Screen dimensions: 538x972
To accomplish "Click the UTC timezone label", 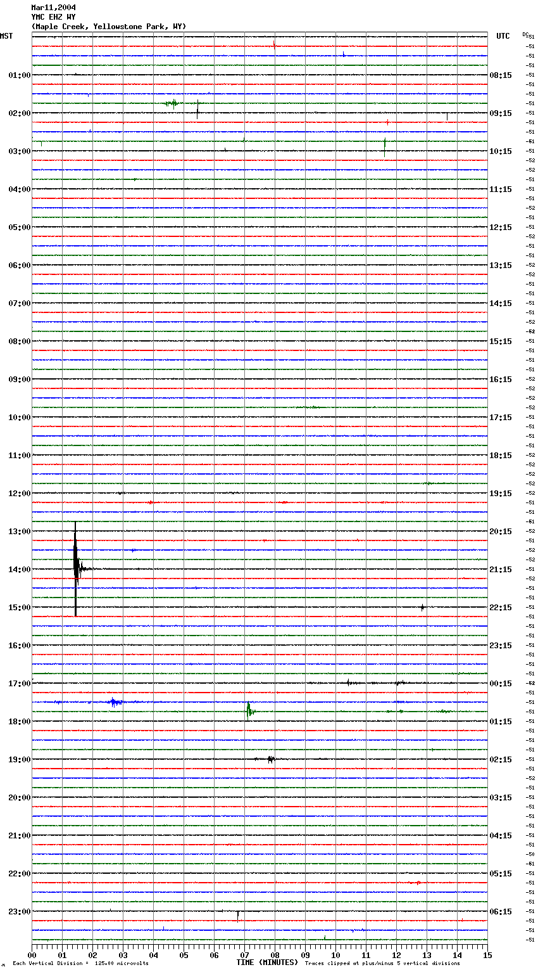I will [x=503, y=36].
